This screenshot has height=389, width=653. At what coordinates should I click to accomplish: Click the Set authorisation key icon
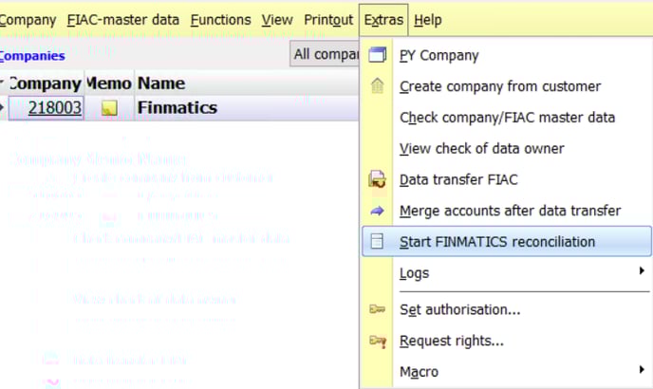coord(378,309)
